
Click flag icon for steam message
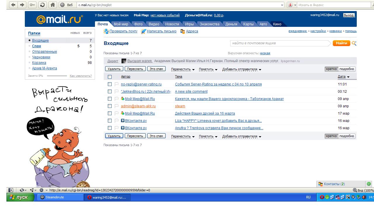(117, 106)
